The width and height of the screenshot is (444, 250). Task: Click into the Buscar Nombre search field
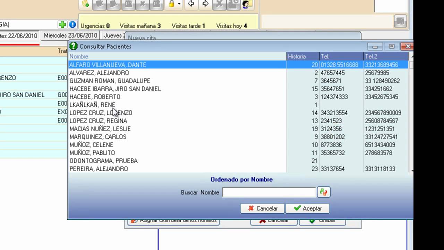point(269,192)
